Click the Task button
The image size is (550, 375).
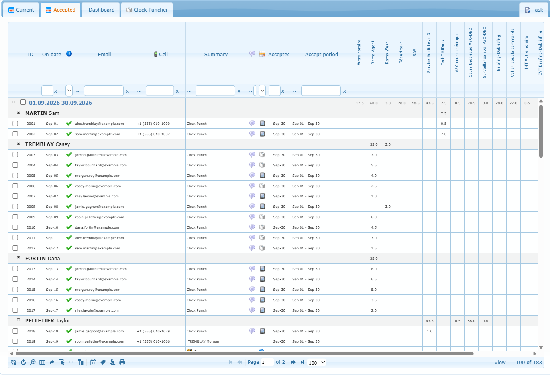click(x=534, y=10)
